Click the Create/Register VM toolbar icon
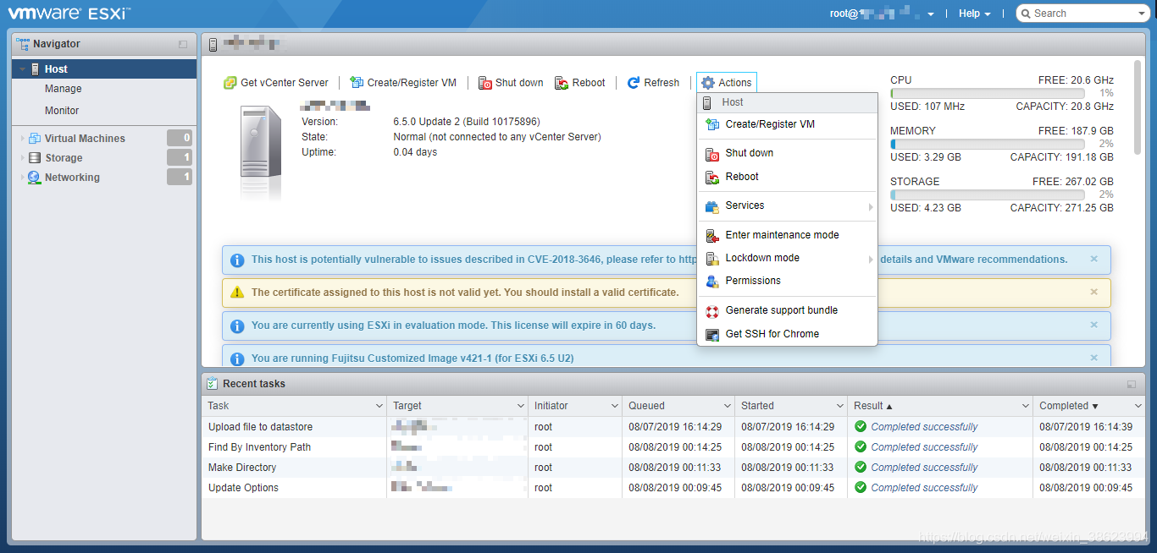The image size is (1157, 553). point(357,83)
